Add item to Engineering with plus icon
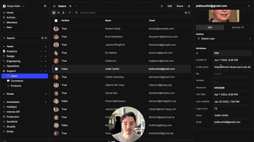The height and width of the screenshot is (142, 254). coord(46,62)
